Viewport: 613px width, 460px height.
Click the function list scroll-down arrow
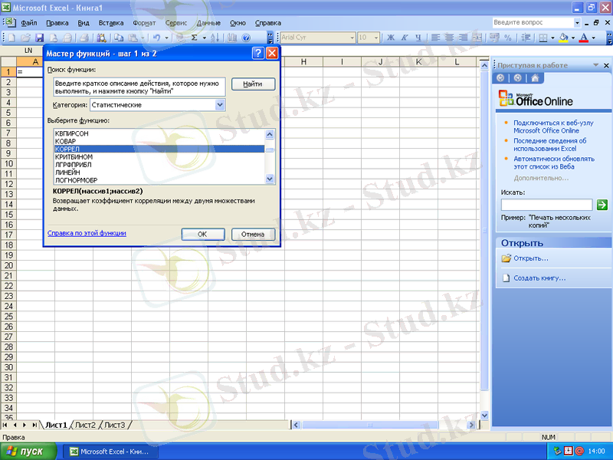270,179
